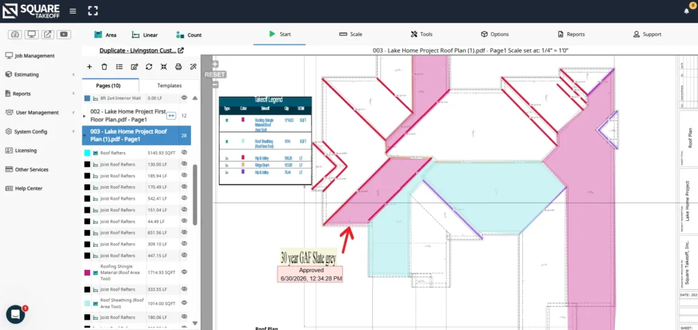Go to Job Management
The height and width of the screenshot is (330, 698).
(x=30, y=56)
